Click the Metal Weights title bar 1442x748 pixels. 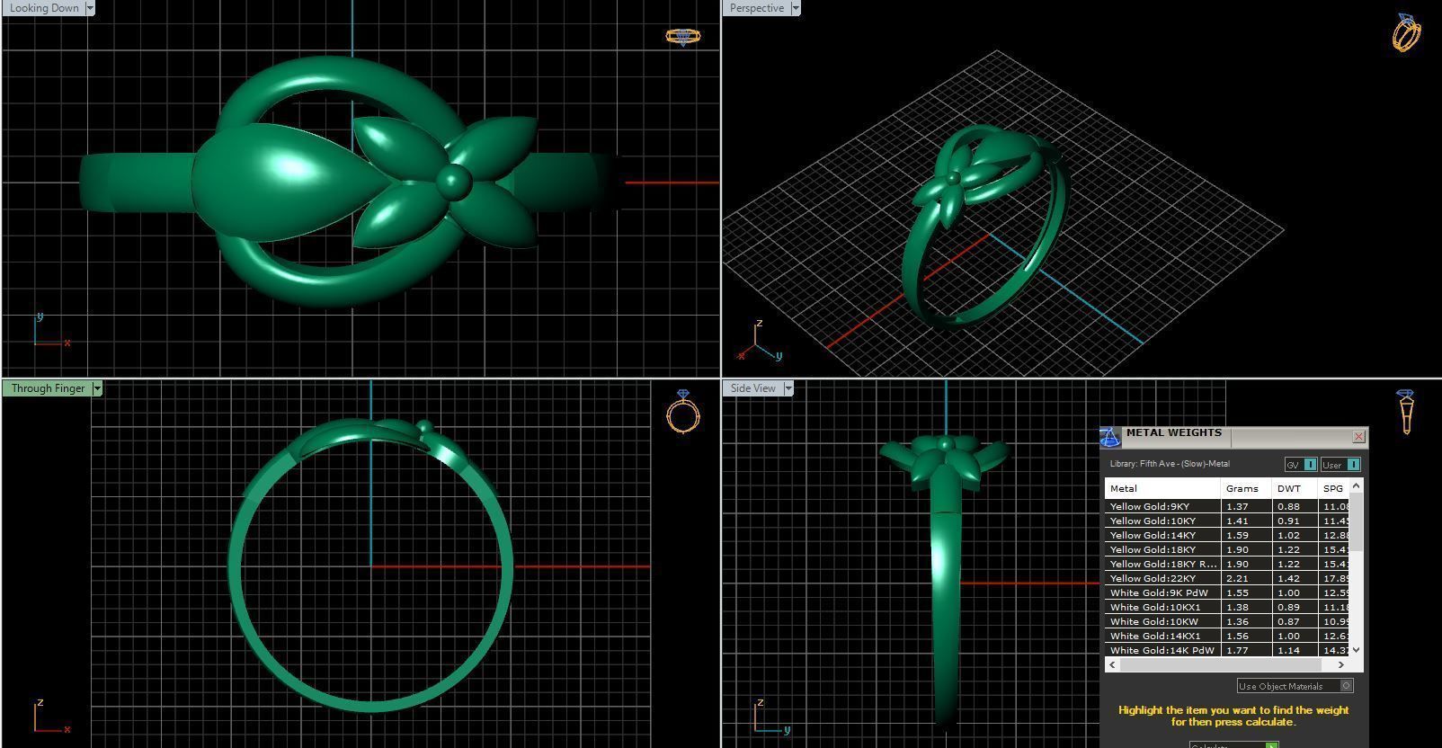click(x=1236, y=436)
